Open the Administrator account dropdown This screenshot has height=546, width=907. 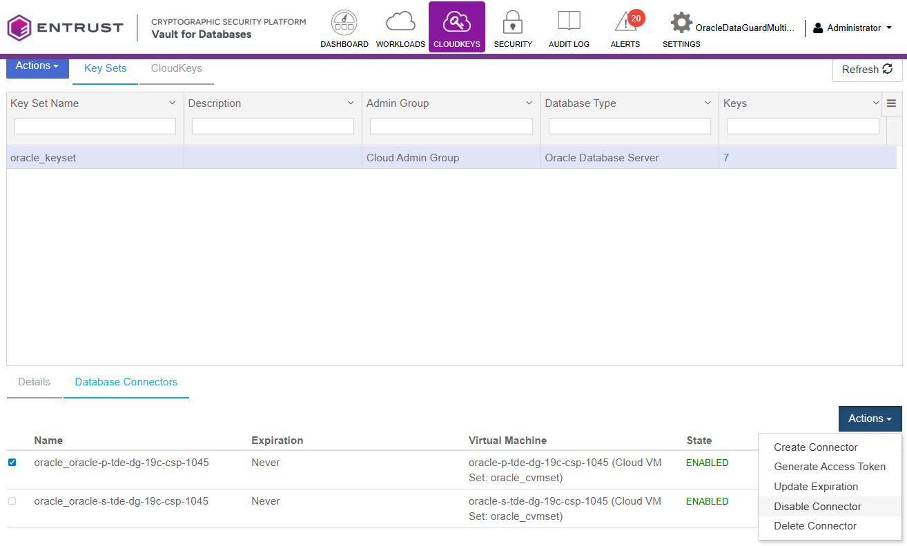(853, 28)
